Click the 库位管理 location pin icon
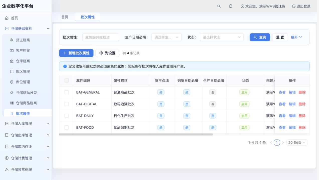 12,82
